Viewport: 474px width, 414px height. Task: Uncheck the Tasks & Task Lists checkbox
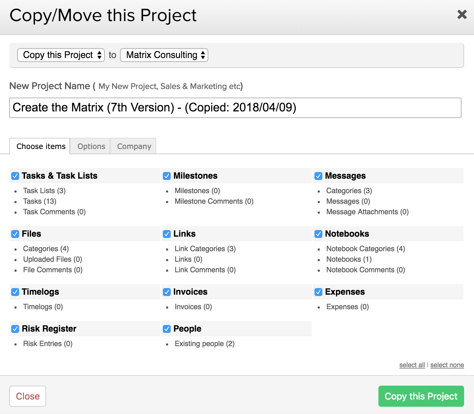tap(15, 176)
